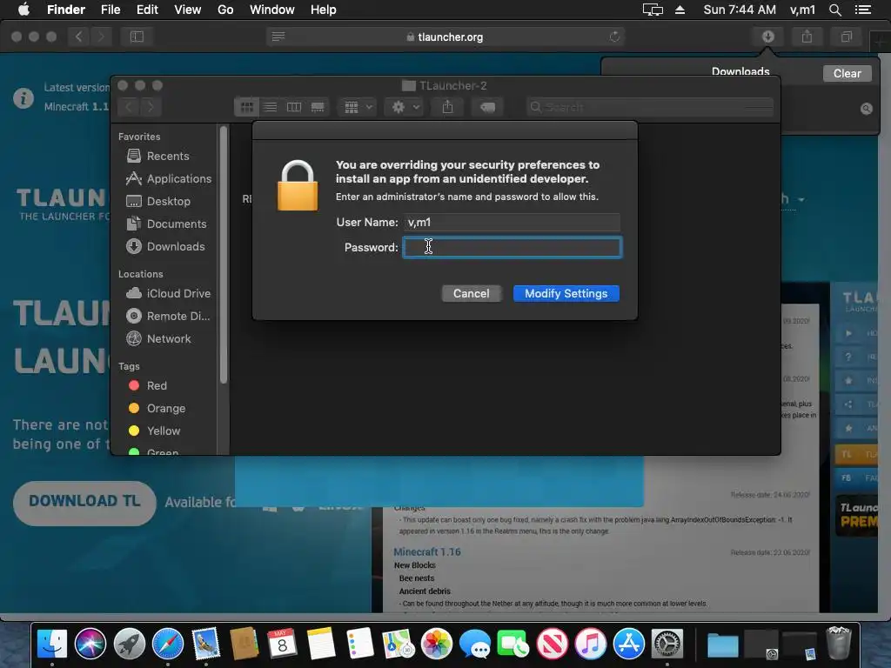This screenshot has width=891, height=668.
Task: Open App Store from the Dock
Action: tap(628, 645)
